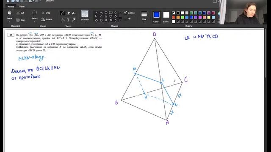
Task: Choose the light sky-blue swatch at row end
Action: pos(213,17)
